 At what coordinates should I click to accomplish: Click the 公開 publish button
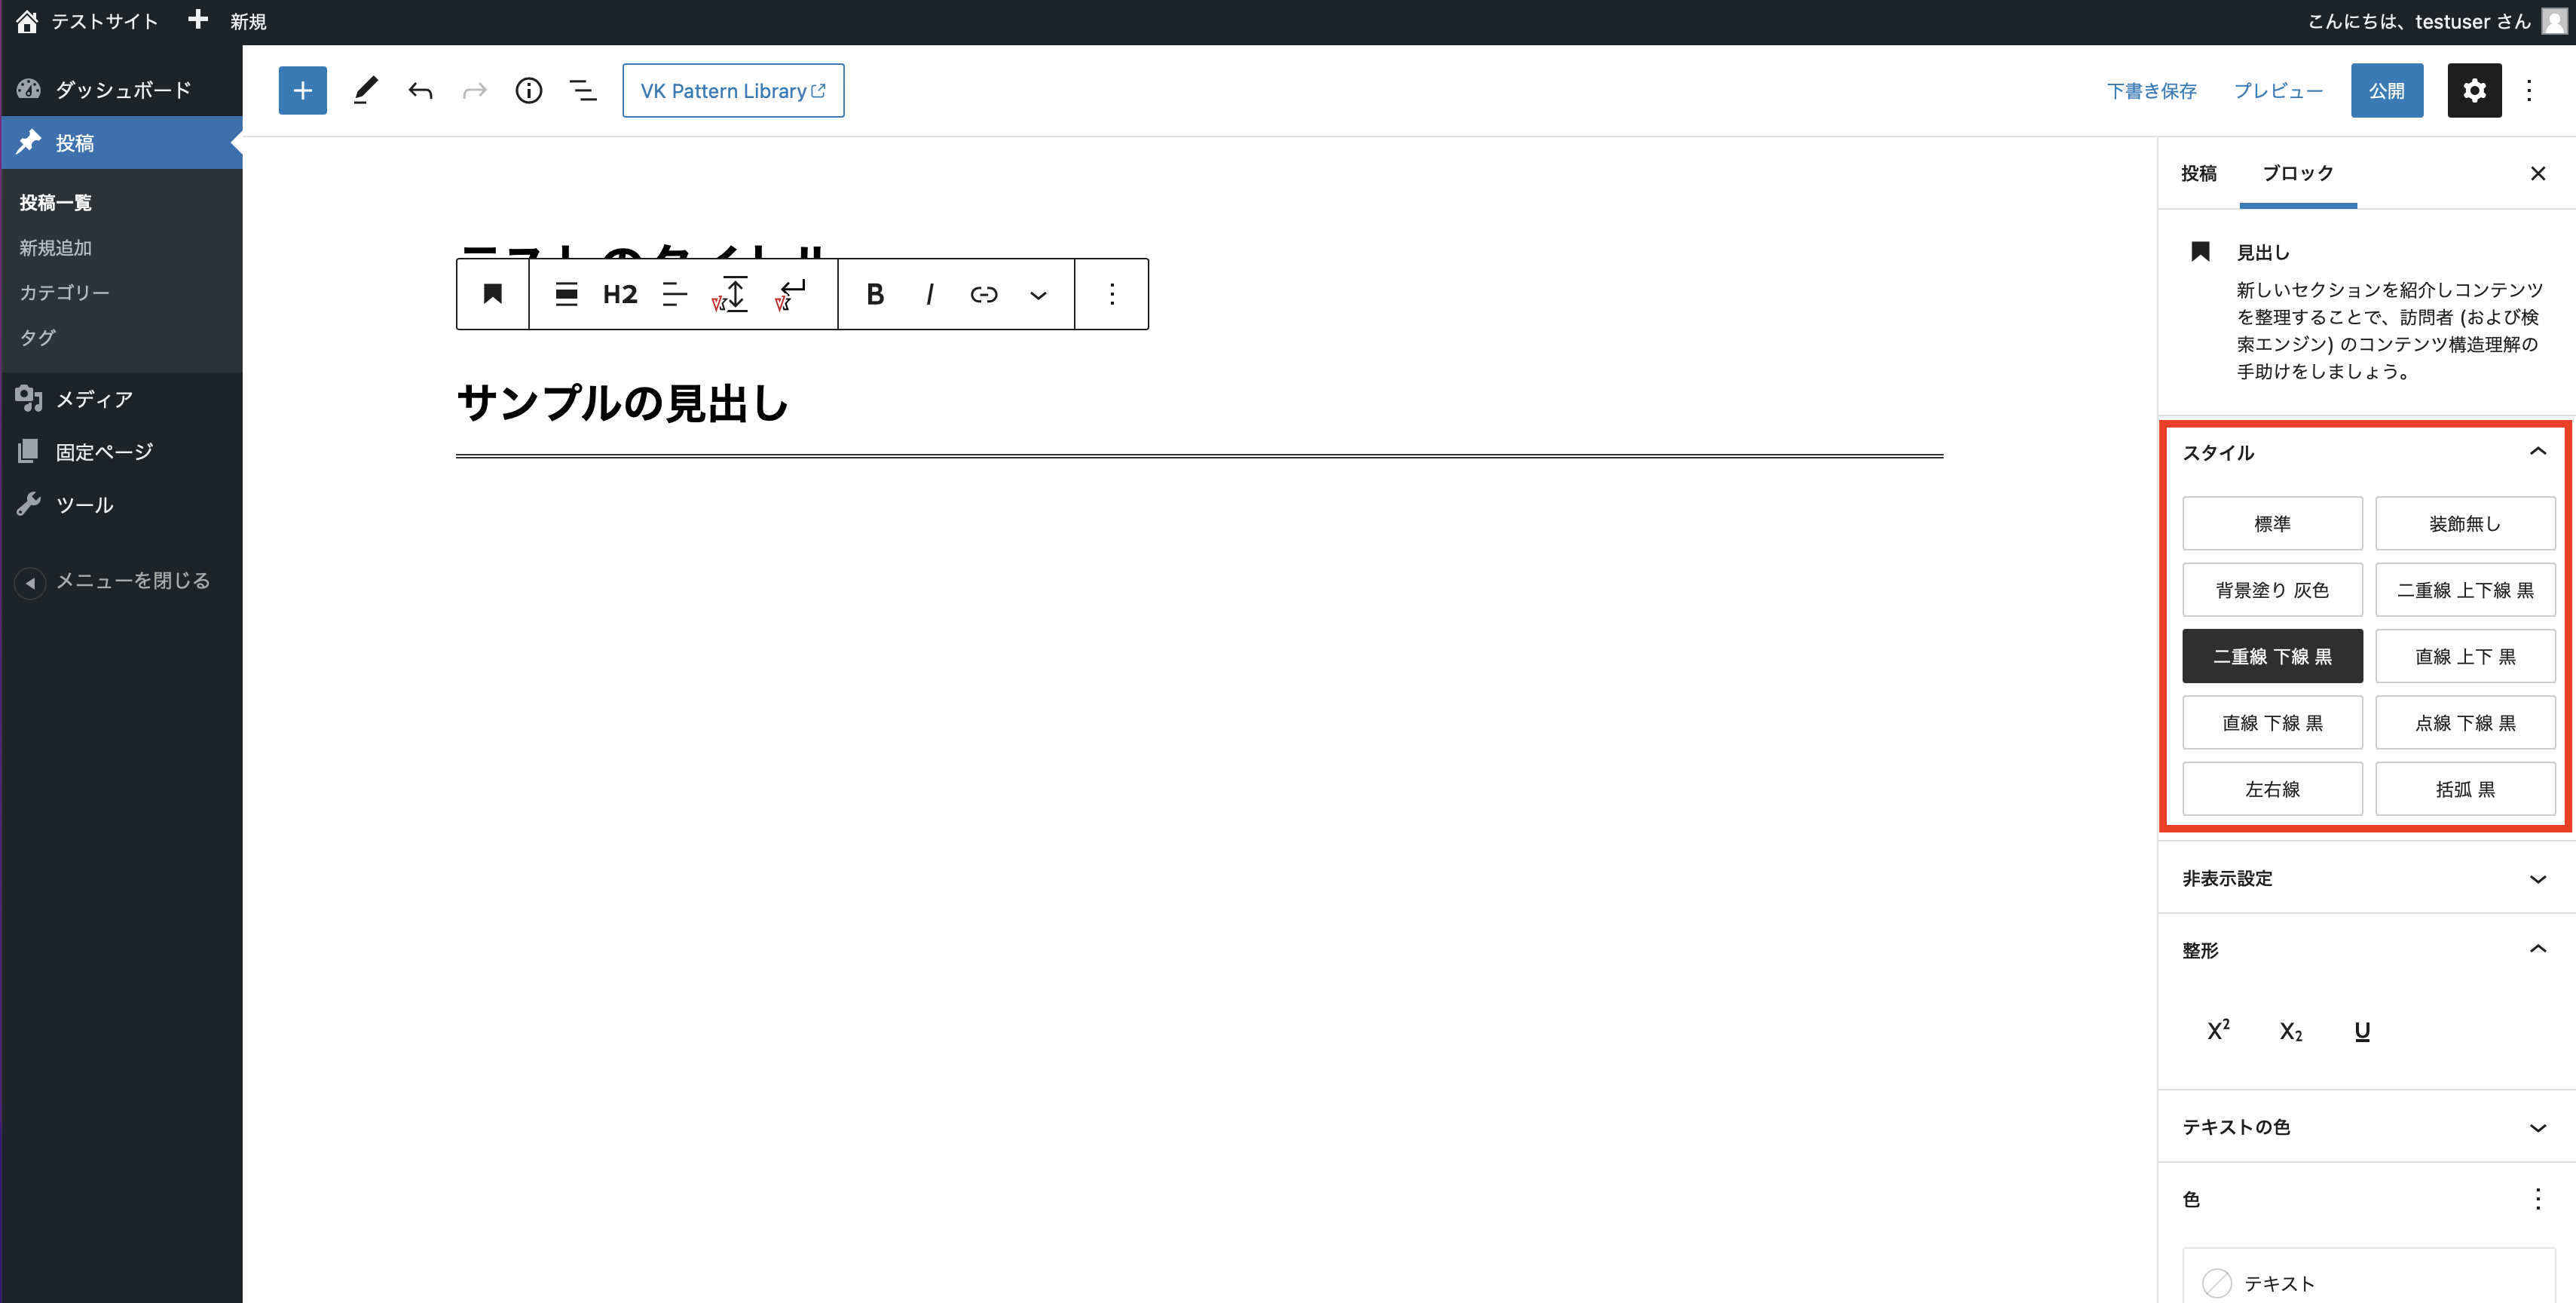point(2386,91)
